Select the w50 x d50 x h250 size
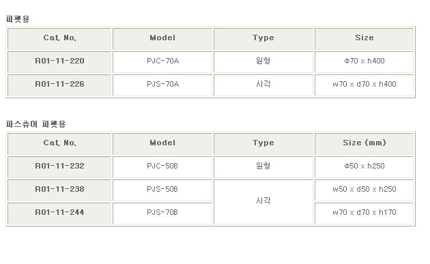Screen dimensions: 430x264 (364, 190)
